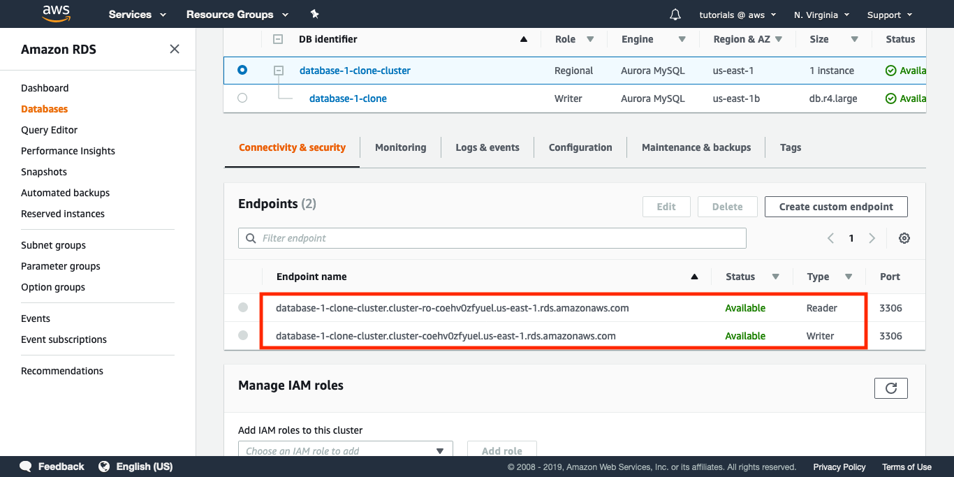The height and width of the screenshot is (477, 954).
Task: Click the endpoint Delete button
Action: click(x=727, y=207)
